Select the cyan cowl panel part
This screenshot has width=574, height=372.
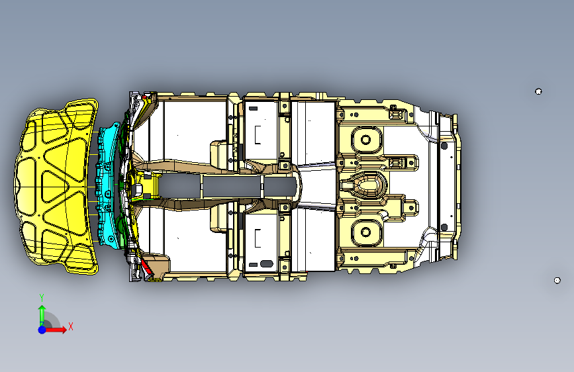click(x=107, y=187)
